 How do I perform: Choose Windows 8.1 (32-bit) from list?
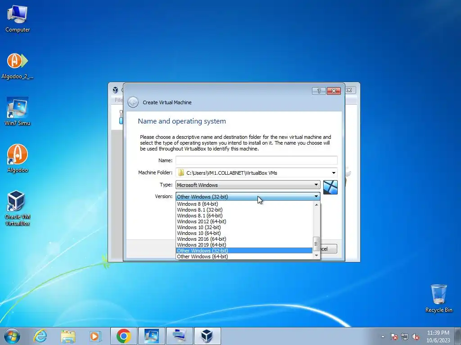(x=244, y=210)
